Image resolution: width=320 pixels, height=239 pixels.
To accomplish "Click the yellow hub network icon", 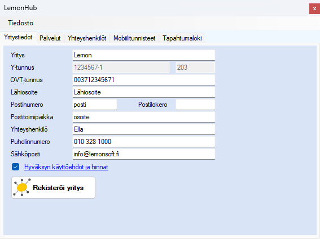I will click(x=22, y=187).
